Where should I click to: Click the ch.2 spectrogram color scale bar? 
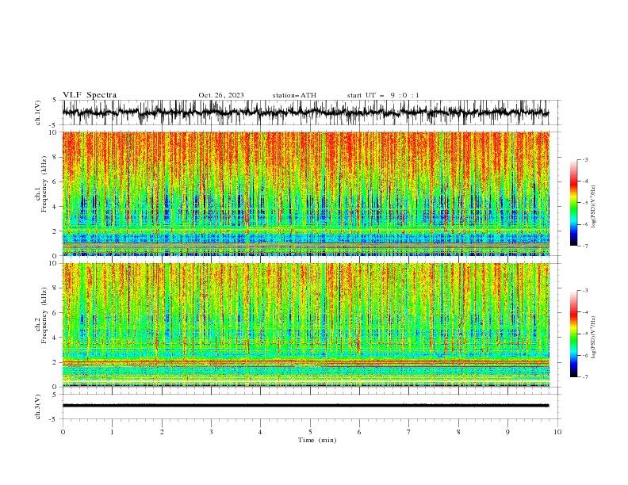point(573,334)
